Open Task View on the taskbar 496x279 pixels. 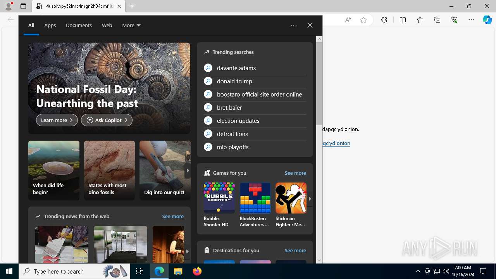(x=139, y=272)
